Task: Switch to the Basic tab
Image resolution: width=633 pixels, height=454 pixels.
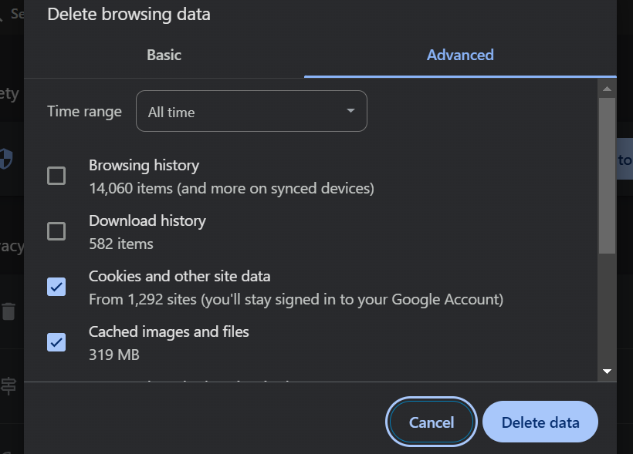Action: [x=164, y=55]
